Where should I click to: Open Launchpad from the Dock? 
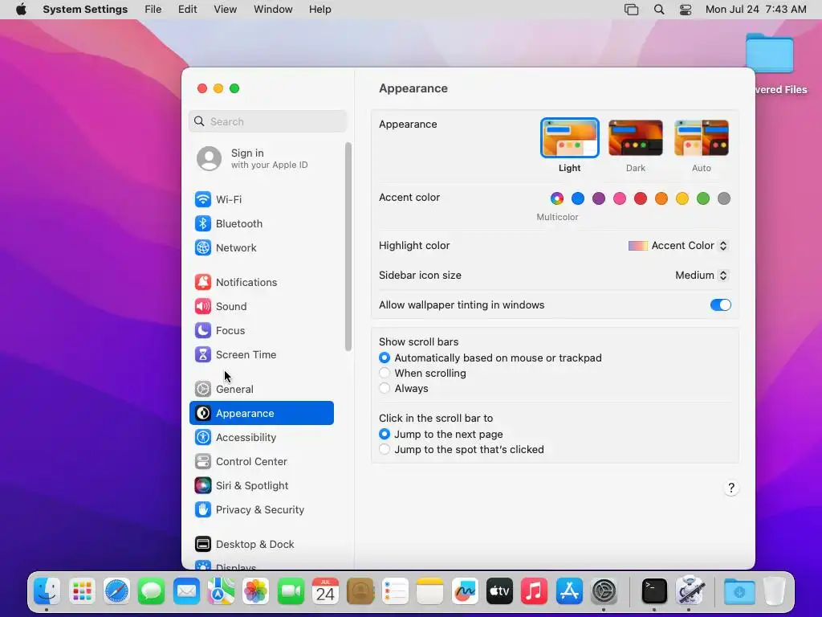82,592
